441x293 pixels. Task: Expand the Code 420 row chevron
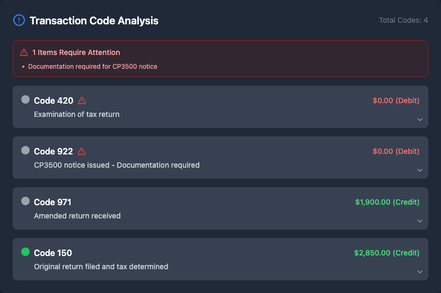point(419,120)
